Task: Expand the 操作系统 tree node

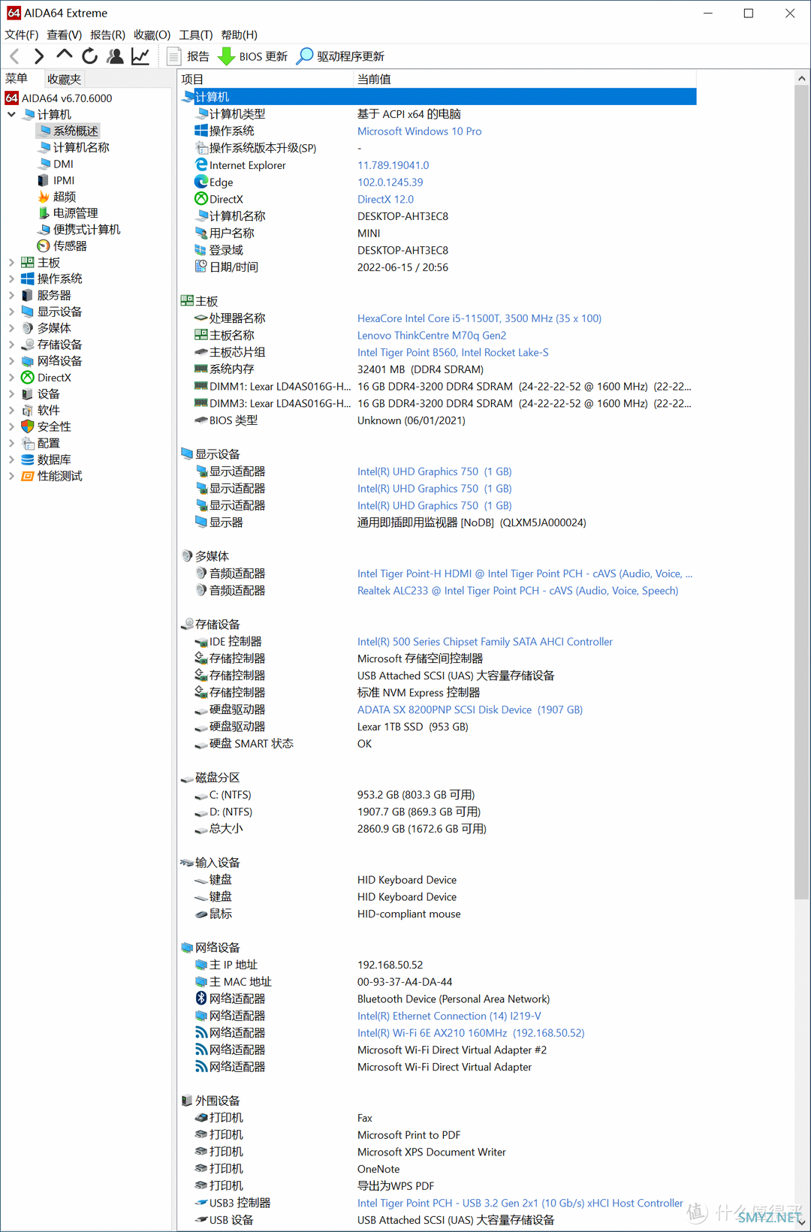Action: click(11, 279)
